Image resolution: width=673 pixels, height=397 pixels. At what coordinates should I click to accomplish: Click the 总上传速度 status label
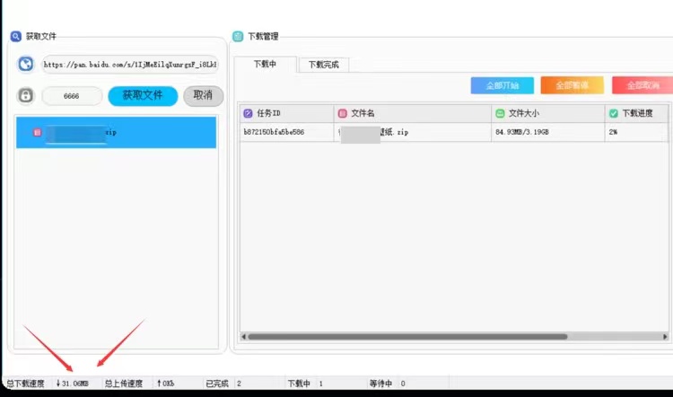coord(124,384)
